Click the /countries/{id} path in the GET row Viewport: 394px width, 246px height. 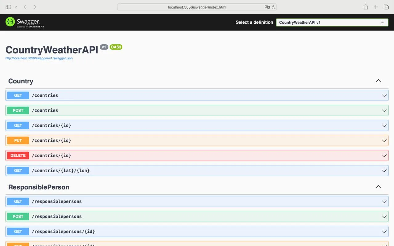(x=51, y=125)
